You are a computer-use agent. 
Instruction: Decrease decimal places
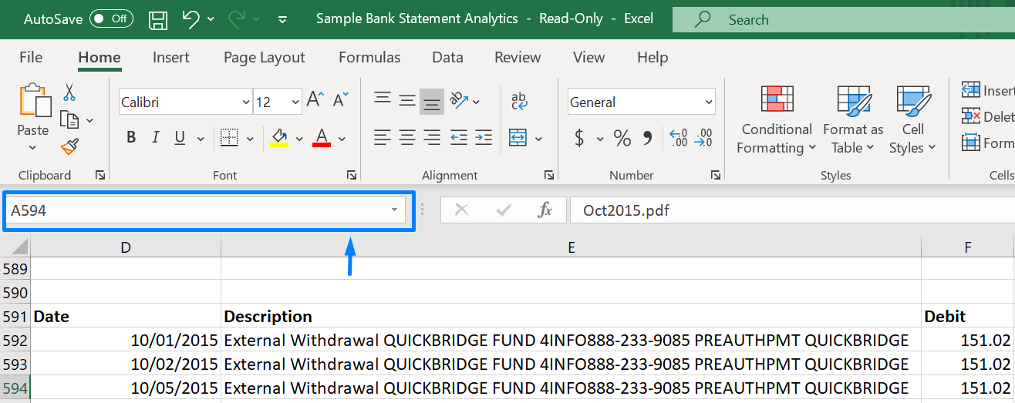pos(703,139)
